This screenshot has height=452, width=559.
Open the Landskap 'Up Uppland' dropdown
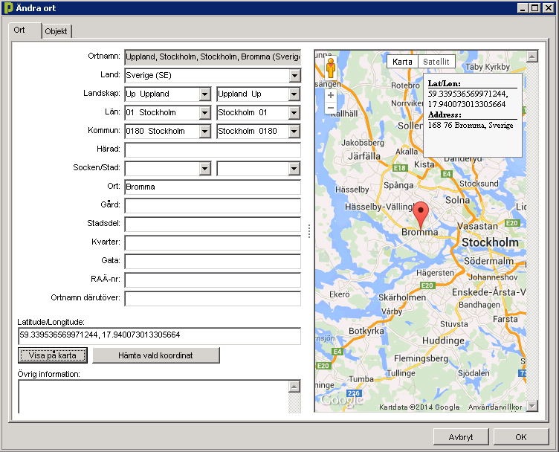[x=204, y=94]
